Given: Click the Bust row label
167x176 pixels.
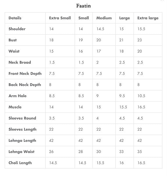Looking at the screenshot, I should pyautogui.click(x=12, y=40).
